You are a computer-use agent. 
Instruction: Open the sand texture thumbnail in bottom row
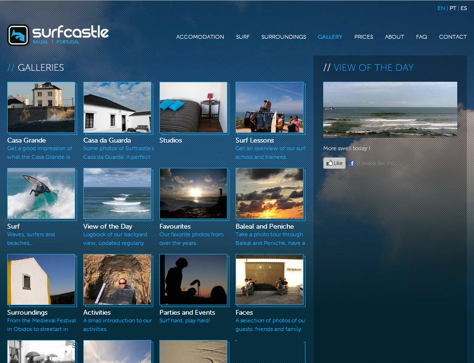[193, 352]
